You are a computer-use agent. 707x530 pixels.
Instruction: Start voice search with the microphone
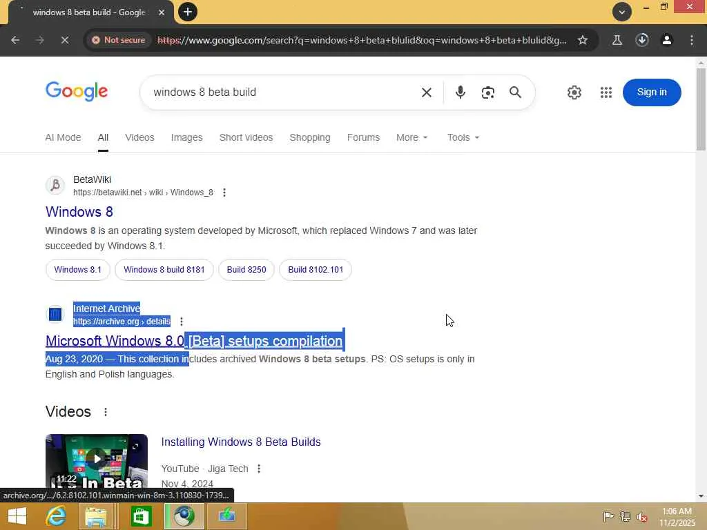(x=460, y=92)
